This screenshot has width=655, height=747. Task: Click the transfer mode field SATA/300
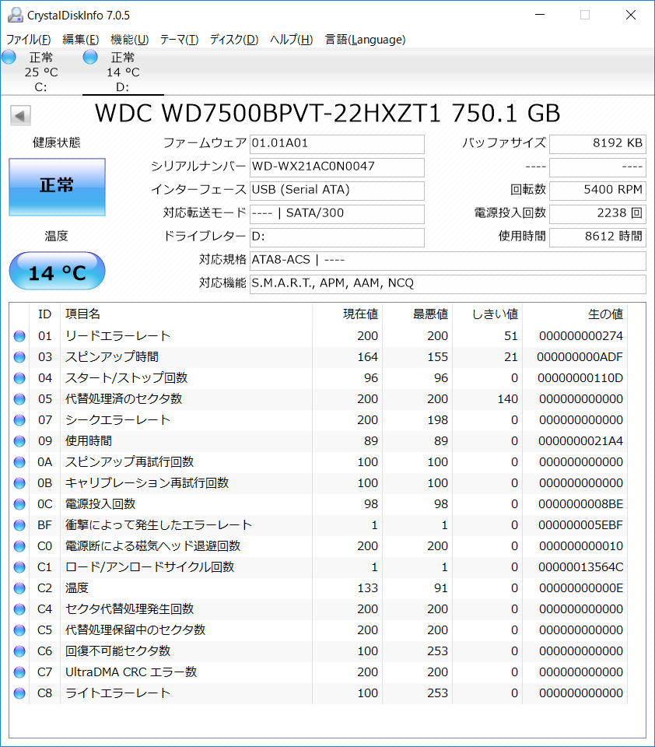tap(337, 214)
